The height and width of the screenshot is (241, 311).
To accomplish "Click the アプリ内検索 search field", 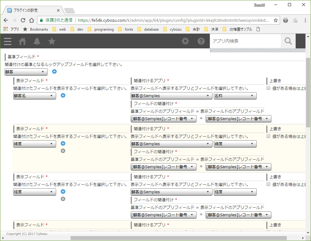I will point(246,41).
